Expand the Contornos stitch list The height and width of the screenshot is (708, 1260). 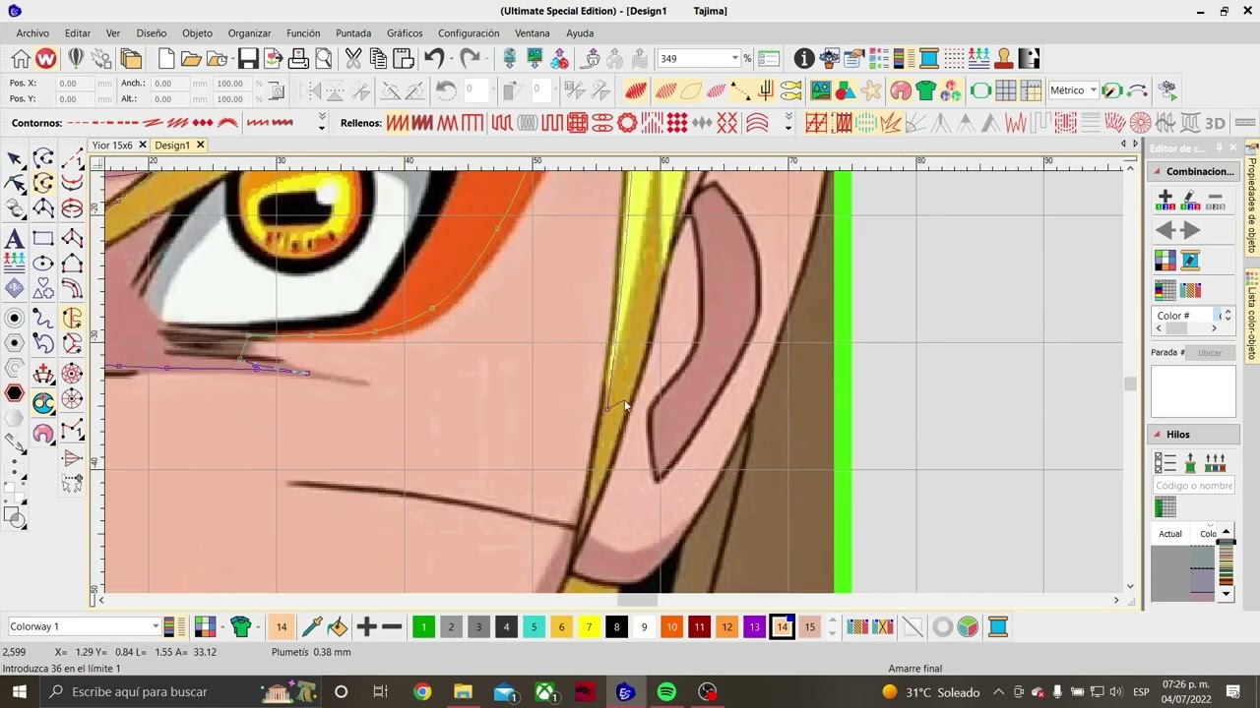321,123
